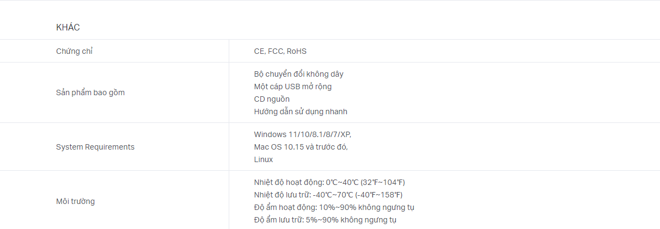The width and height of the screenshot is (660, 229).
Task: Click Một cáp USB mở rộng line
Action: [292, 86]
